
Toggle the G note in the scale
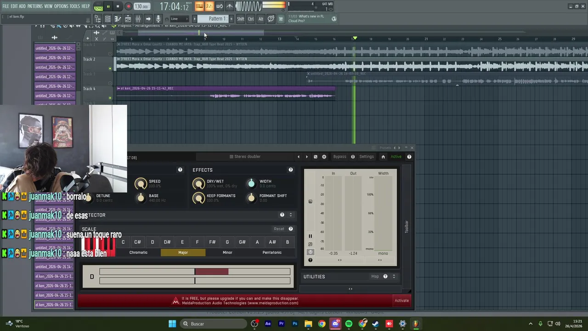227,242
